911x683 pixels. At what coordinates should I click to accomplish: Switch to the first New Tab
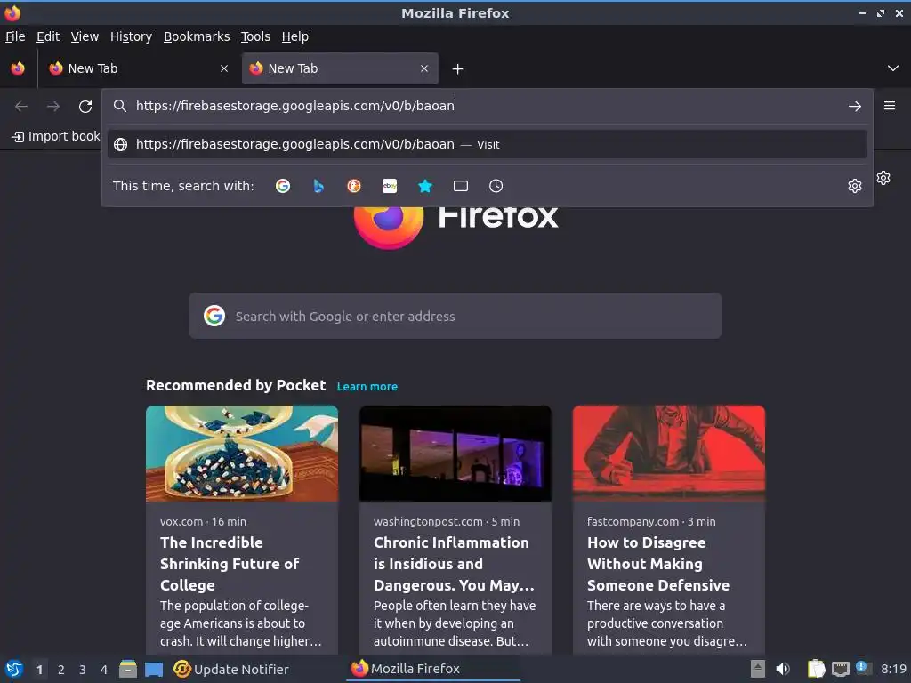click(x=138, y=68)
